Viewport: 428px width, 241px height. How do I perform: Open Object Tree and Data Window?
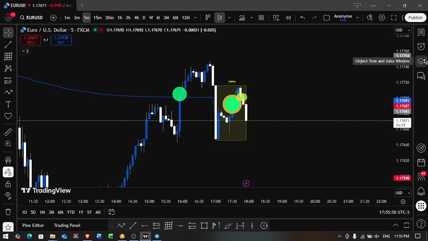point(421,61)
